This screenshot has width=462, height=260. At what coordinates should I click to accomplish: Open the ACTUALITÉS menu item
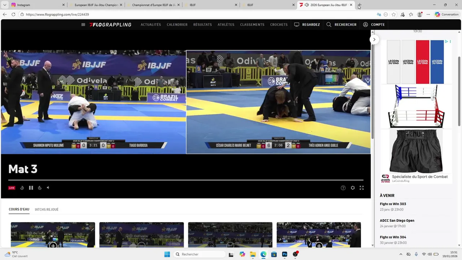pos(151,25)
